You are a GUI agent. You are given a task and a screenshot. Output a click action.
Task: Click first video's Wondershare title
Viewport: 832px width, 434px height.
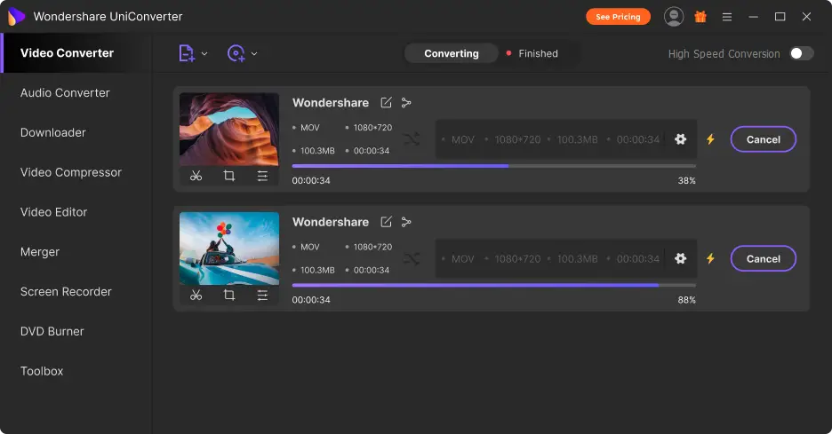point(331,102)
